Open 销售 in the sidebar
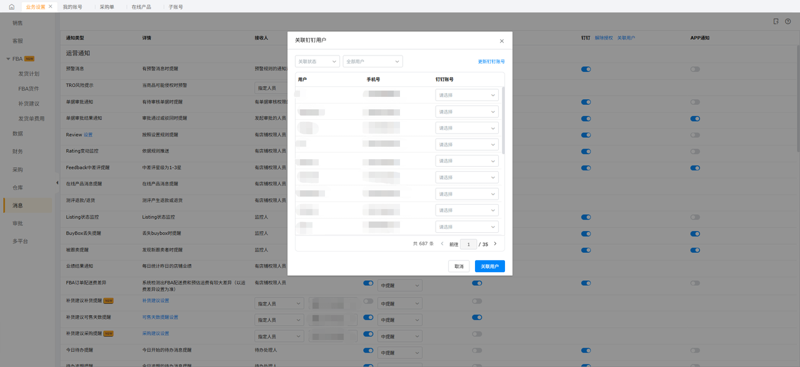Viewport: 800px width, 367px height. point(17,23)
